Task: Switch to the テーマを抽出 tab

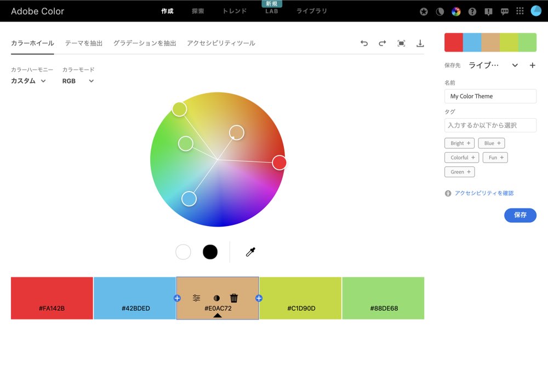Action: [x=83, y=43]
